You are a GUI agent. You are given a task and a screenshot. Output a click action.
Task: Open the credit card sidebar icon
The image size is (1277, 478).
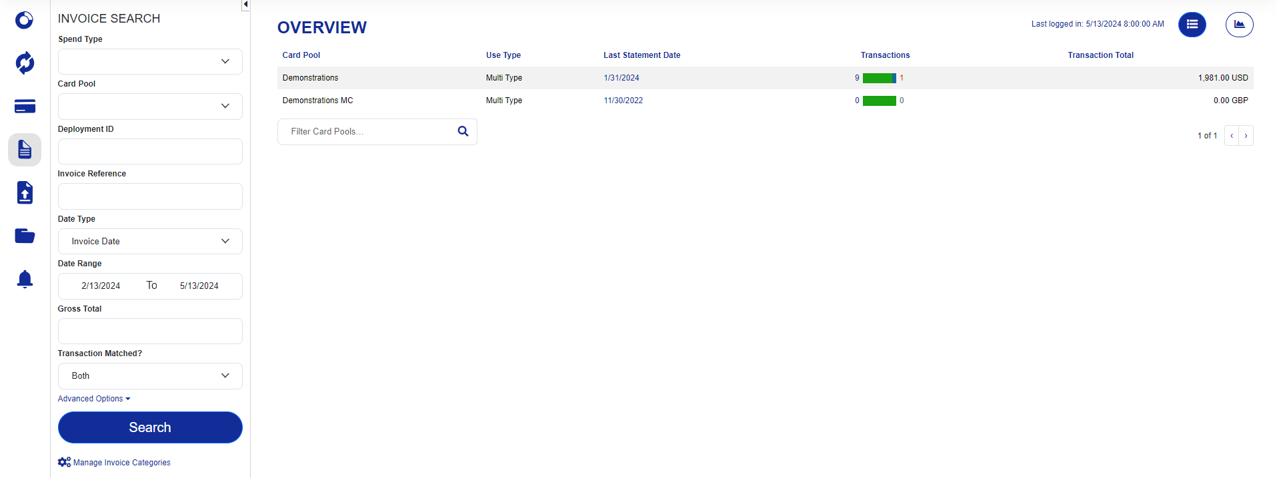(x=25, y=107)
